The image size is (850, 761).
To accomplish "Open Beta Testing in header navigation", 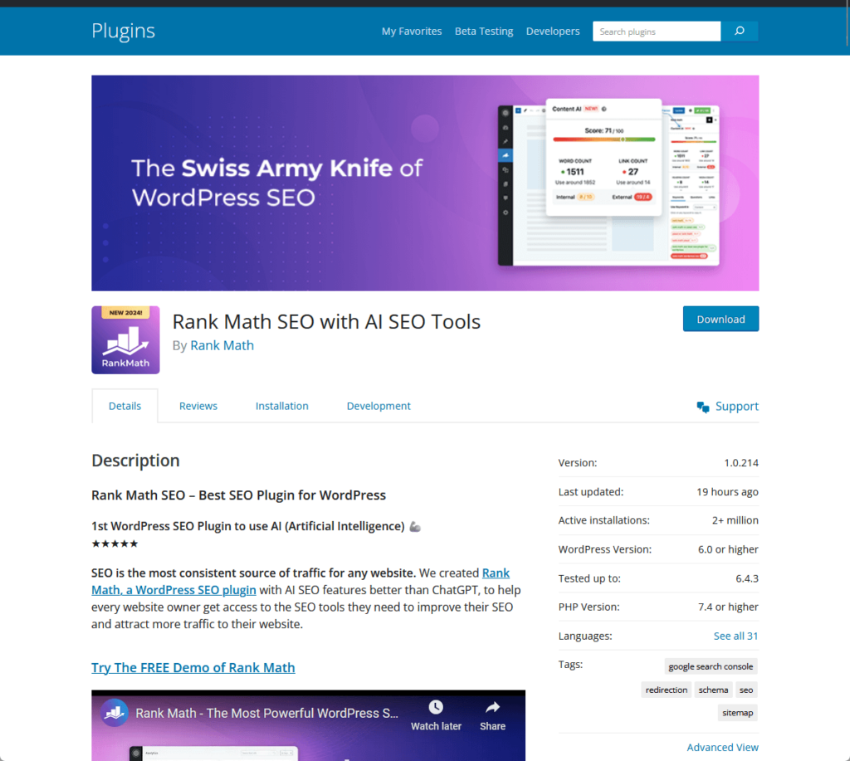I will coord(484,32).
